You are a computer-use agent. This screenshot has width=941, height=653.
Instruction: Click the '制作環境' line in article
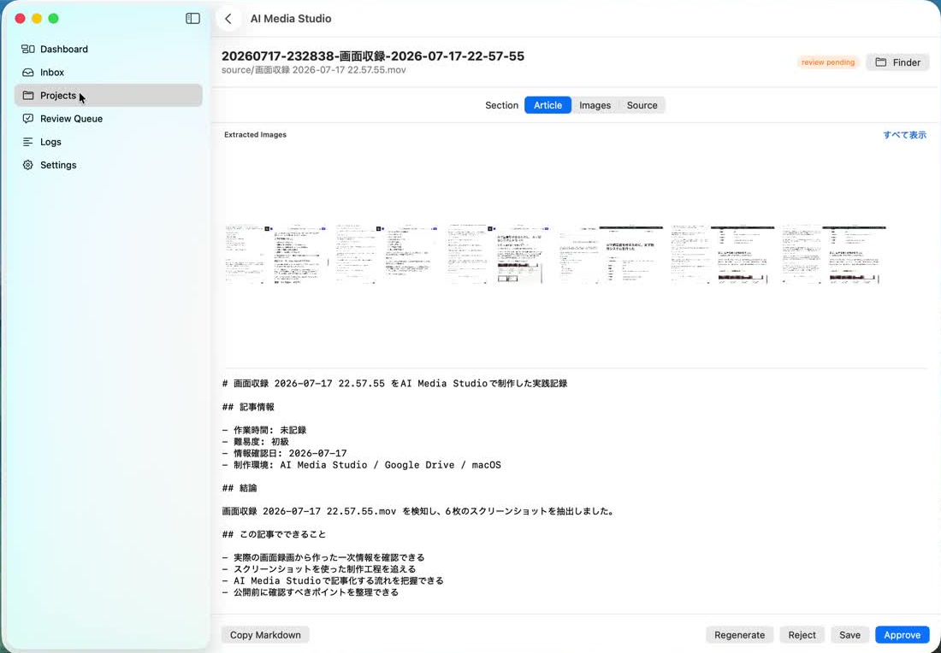pos(361,465)
